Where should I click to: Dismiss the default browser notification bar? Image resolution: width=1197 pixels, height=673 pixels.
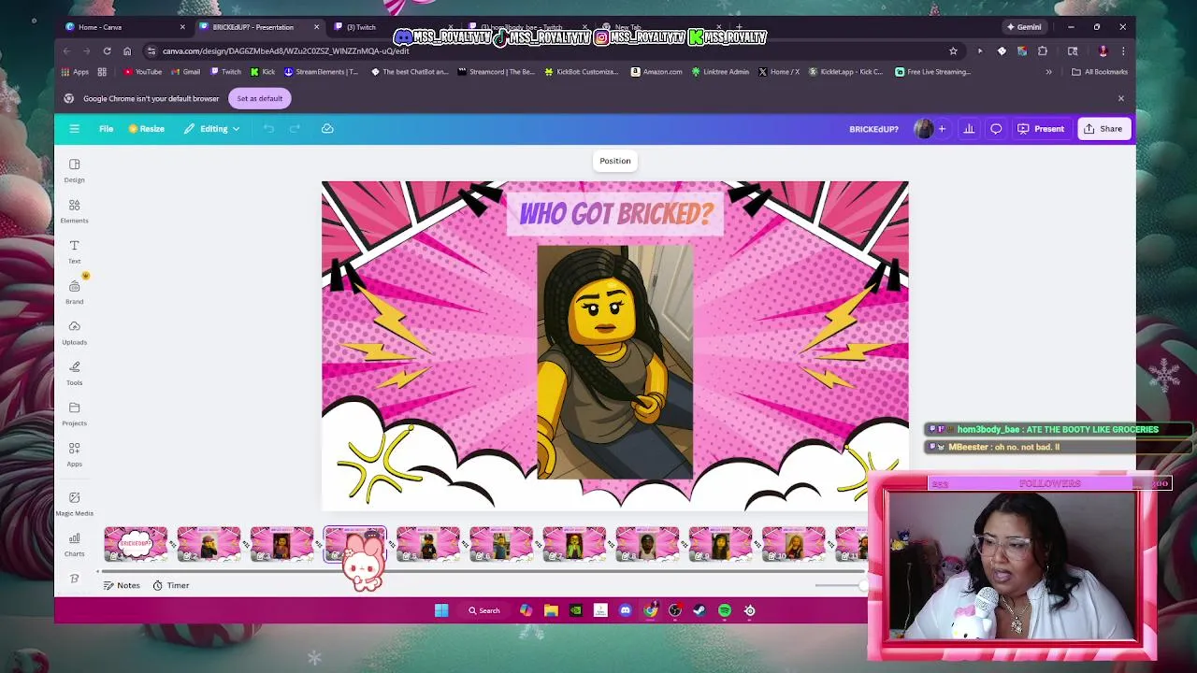click(x=1121, y=98)
